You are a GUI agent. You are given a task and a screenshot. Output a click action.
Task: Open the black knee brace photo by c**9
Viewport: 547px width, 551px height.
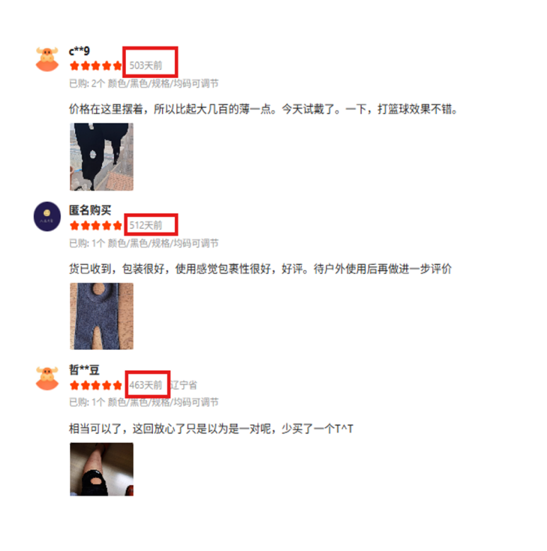101,157
